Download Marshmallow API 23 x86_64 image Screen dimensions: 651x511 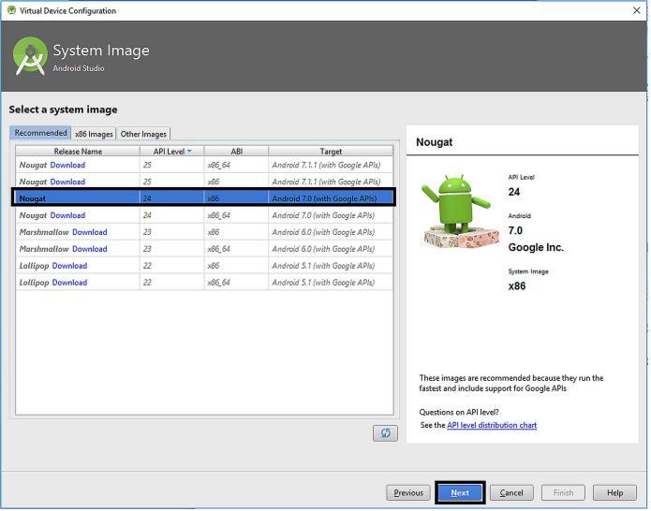point(90,249)
